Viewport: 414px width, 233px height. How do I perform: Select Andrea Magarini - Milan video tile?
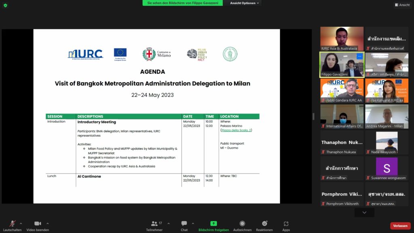click(387, 116)
